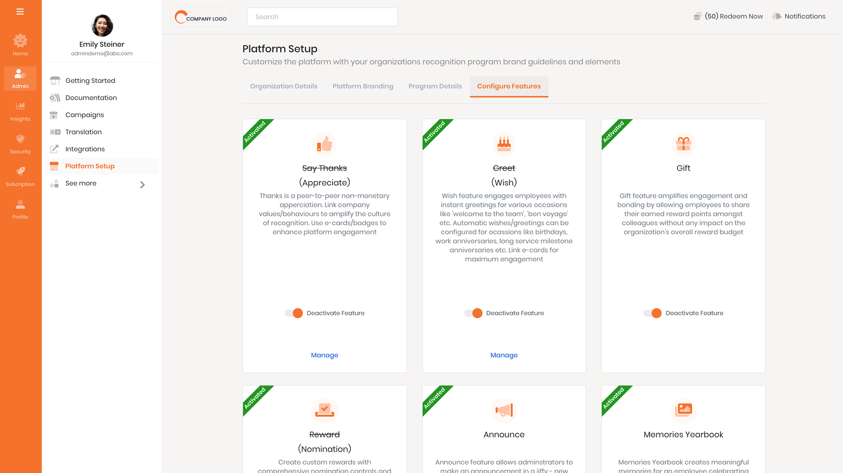Click the See more shapes icon
Screen dimensions: 843x473
[x=54, y=183]
